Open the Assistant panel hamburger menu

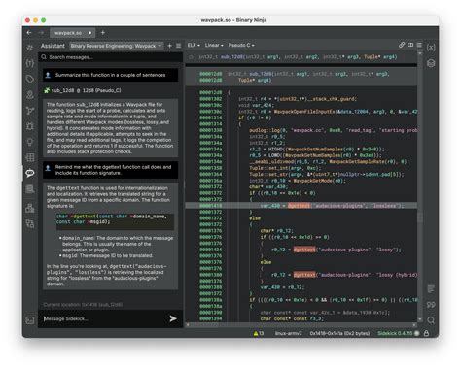178,46
